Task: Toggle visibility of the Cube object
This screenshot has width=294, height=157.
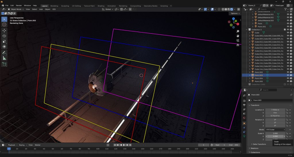Action: (288, 33)
